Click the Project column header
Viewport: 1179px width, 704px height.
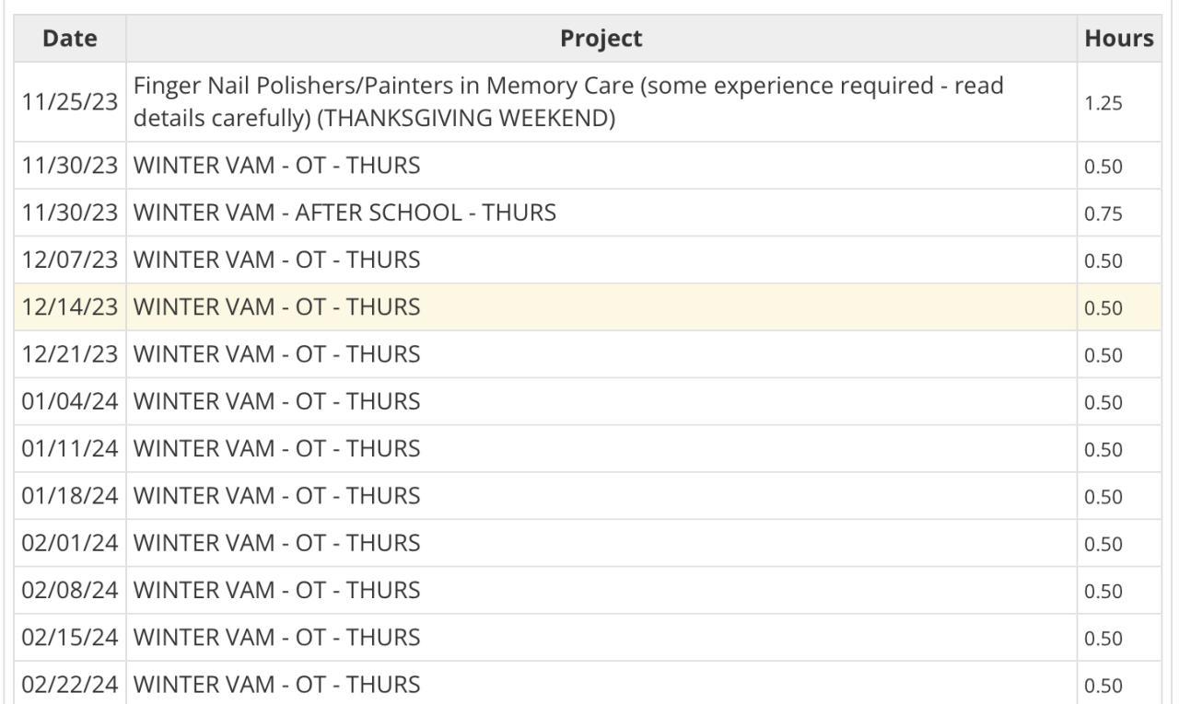click(x=601, y=39)
